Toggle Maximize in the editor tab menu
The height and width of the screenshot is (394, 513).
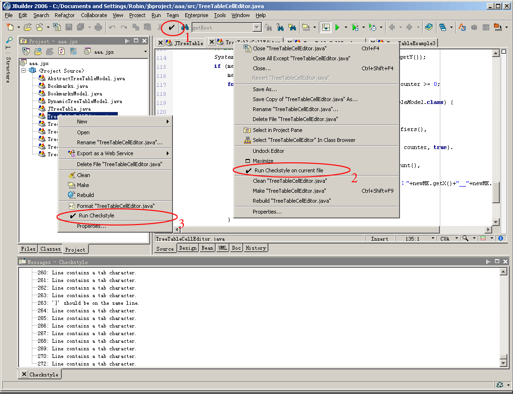pos(263,161)
